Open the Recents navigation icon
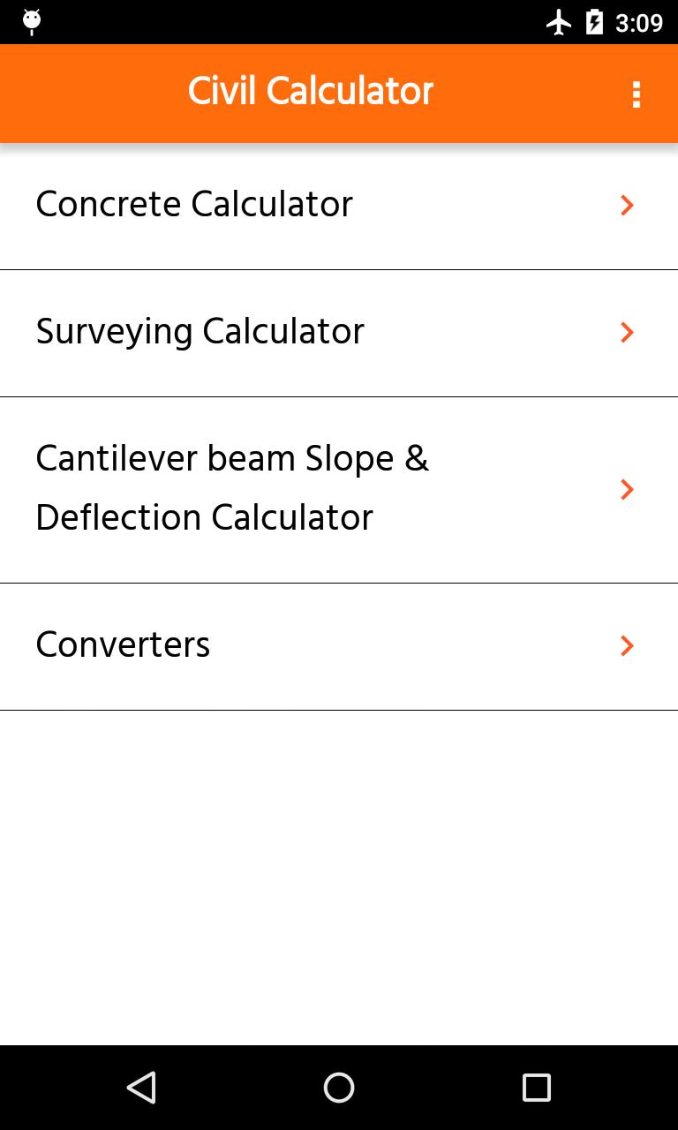The height and width of the screenshot is (1130, 678). (536, 1088)
